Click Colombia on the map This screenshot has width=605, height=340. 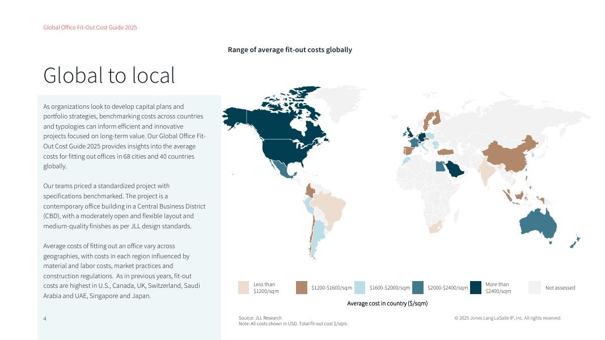coord(310,190)
